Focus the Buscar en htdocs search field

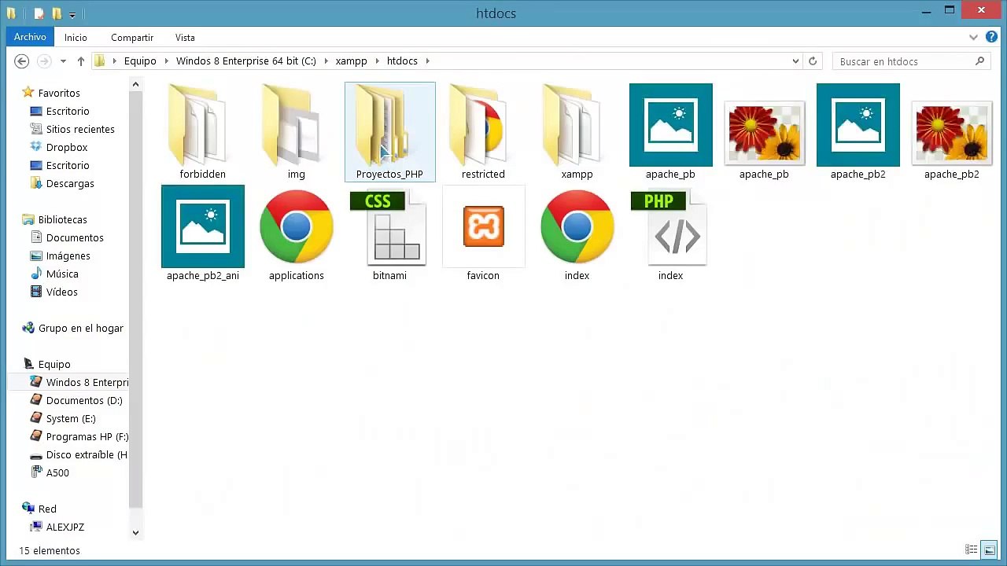pos(903,61)
